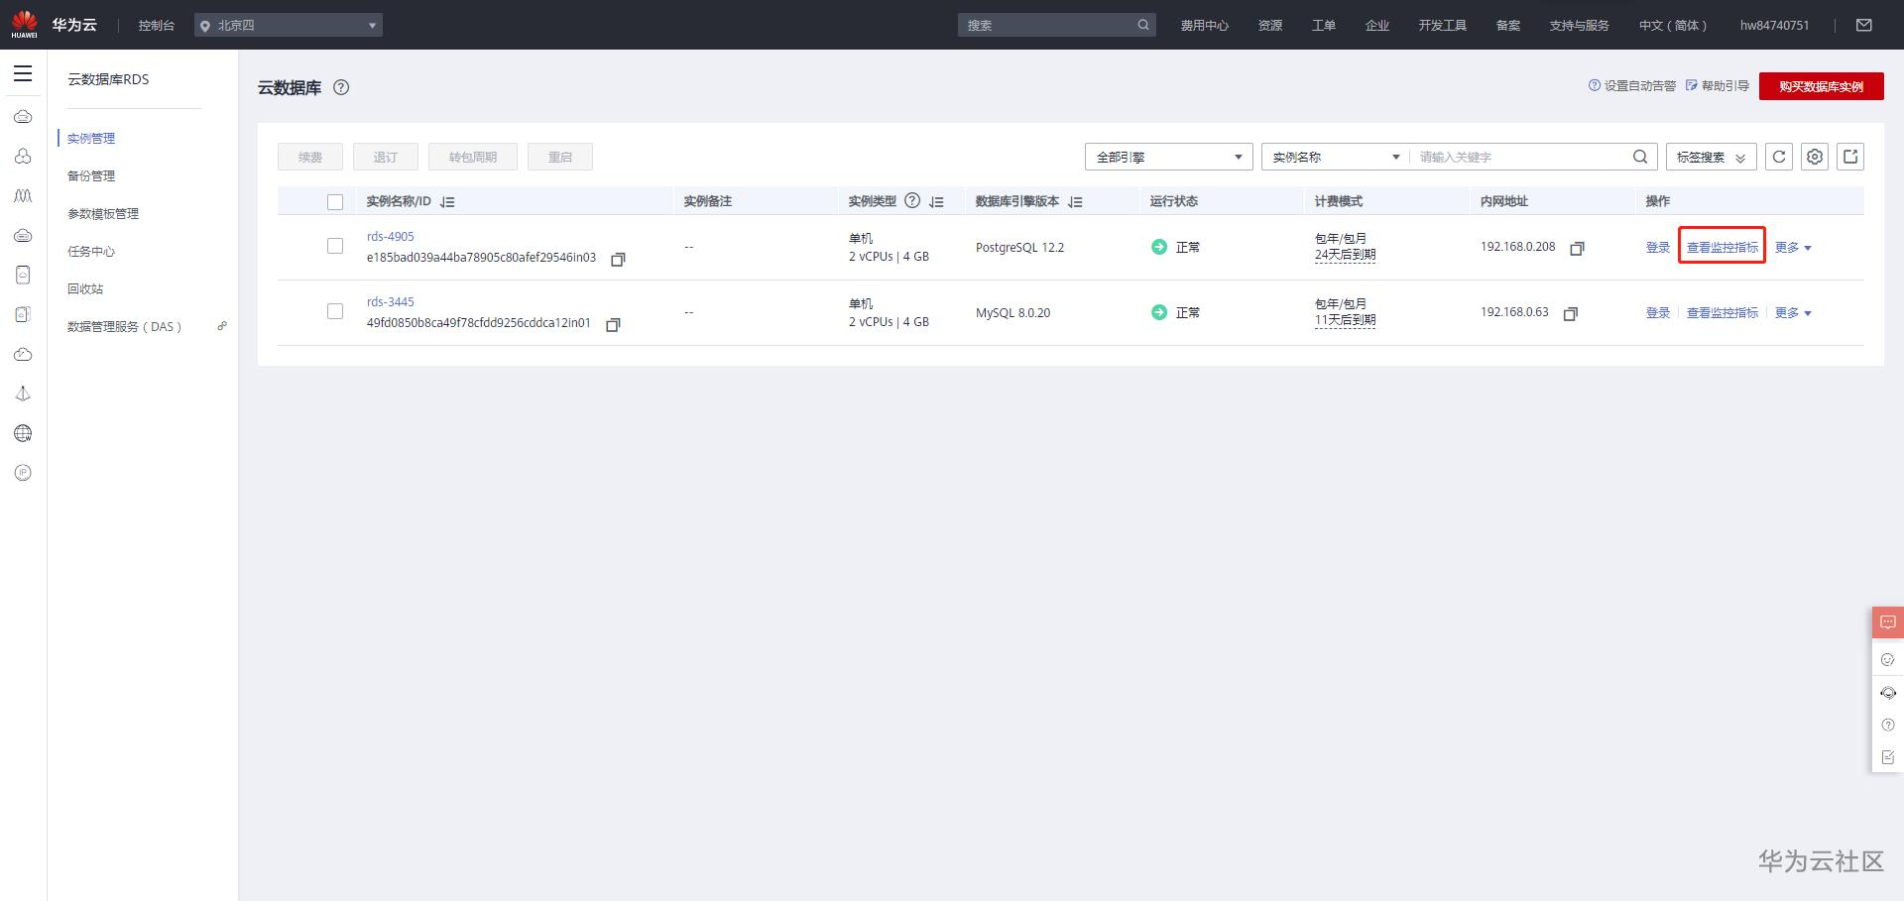Copy the IP address 192.168.0.63

click(x=1570, y=313)
